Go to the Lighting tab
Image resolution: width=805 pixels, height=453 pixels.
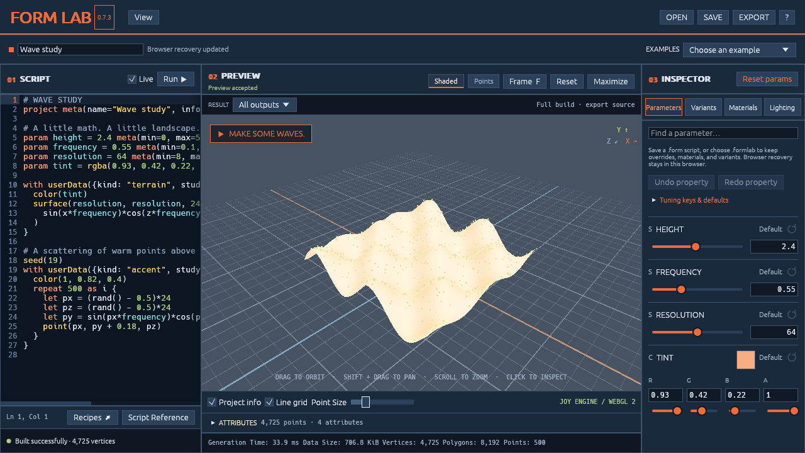[x=782, y=108]
